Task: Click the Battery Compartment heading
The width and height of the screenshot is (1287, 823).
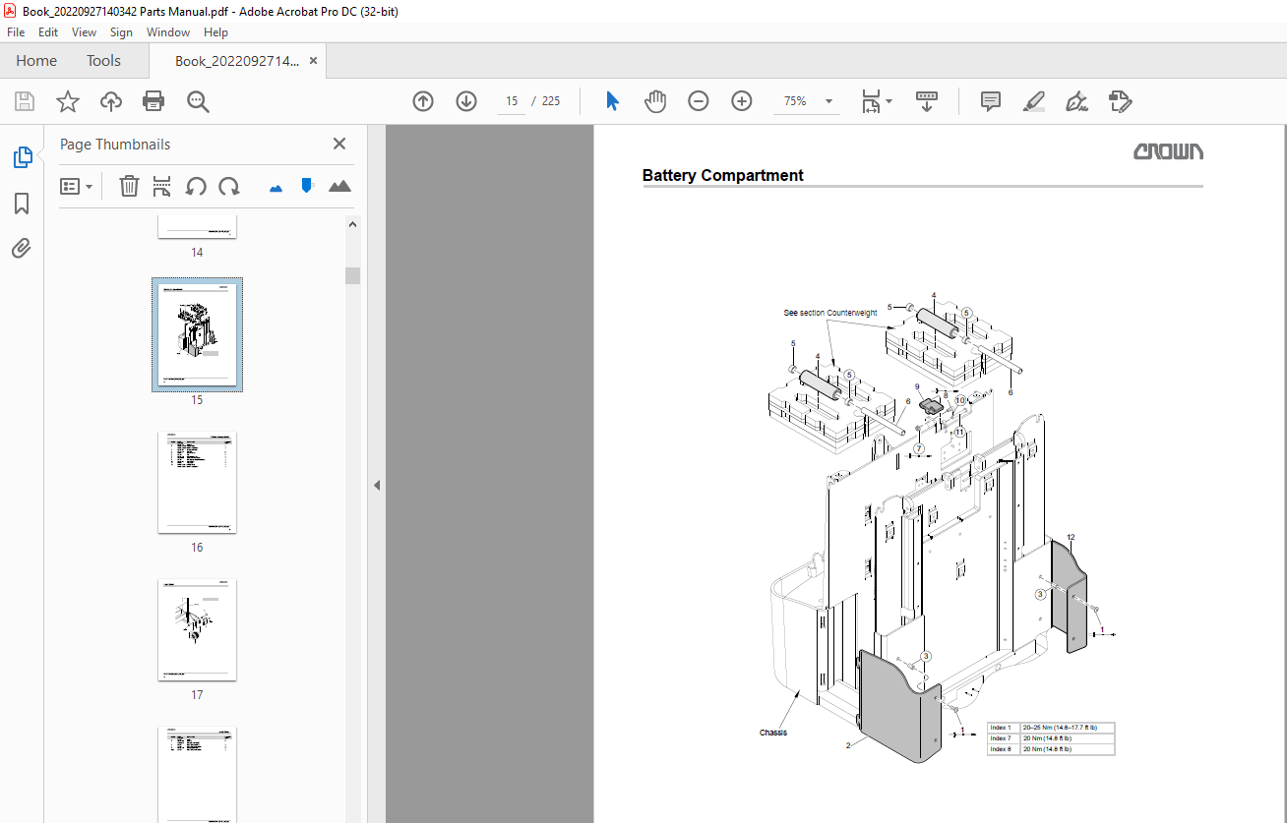Action: coord(722,175)
